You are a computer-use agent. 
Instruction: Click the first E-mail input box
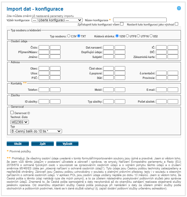pyautogui.click(x=161, y=90)
